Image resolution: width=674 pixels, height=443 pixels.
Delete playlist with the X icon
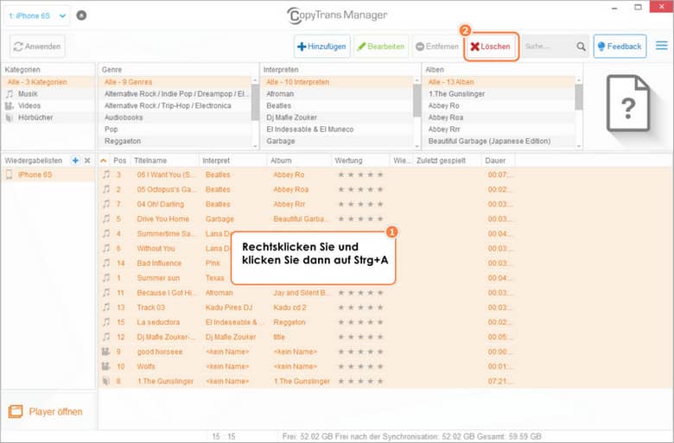(87, 161)
